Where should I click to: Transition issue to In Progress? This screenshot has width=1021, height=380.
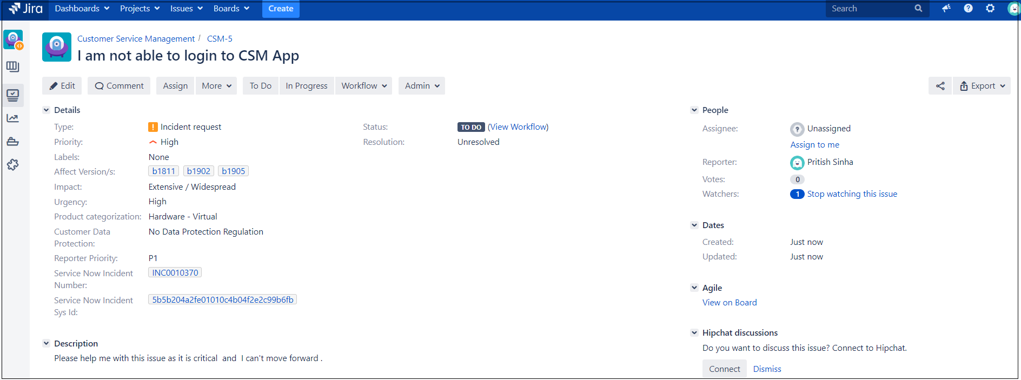click(x=307, y=85)
